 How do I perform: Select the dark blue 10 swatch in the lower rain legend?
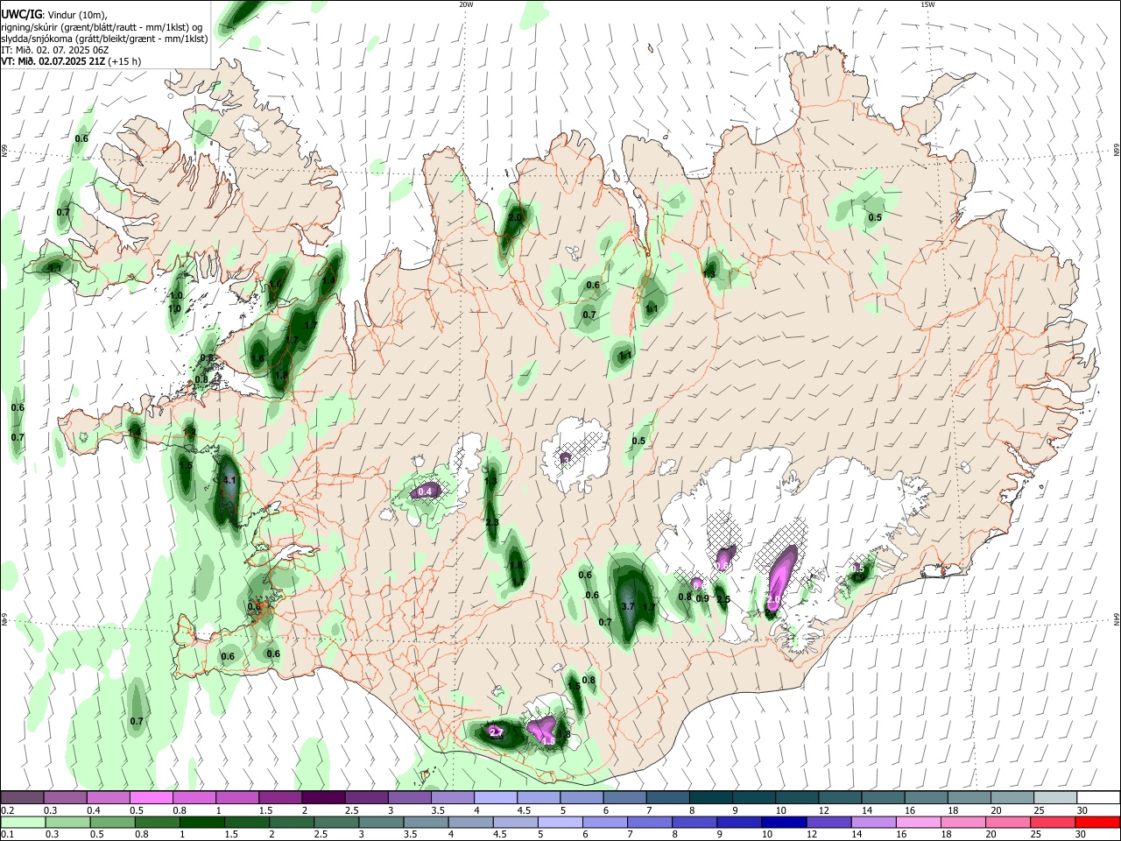pos(783,822)
